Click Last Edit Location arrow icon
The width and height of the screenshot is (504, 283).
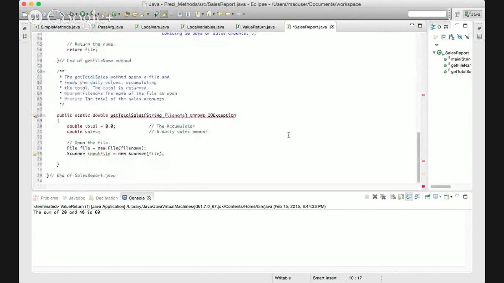pos(220,14)
